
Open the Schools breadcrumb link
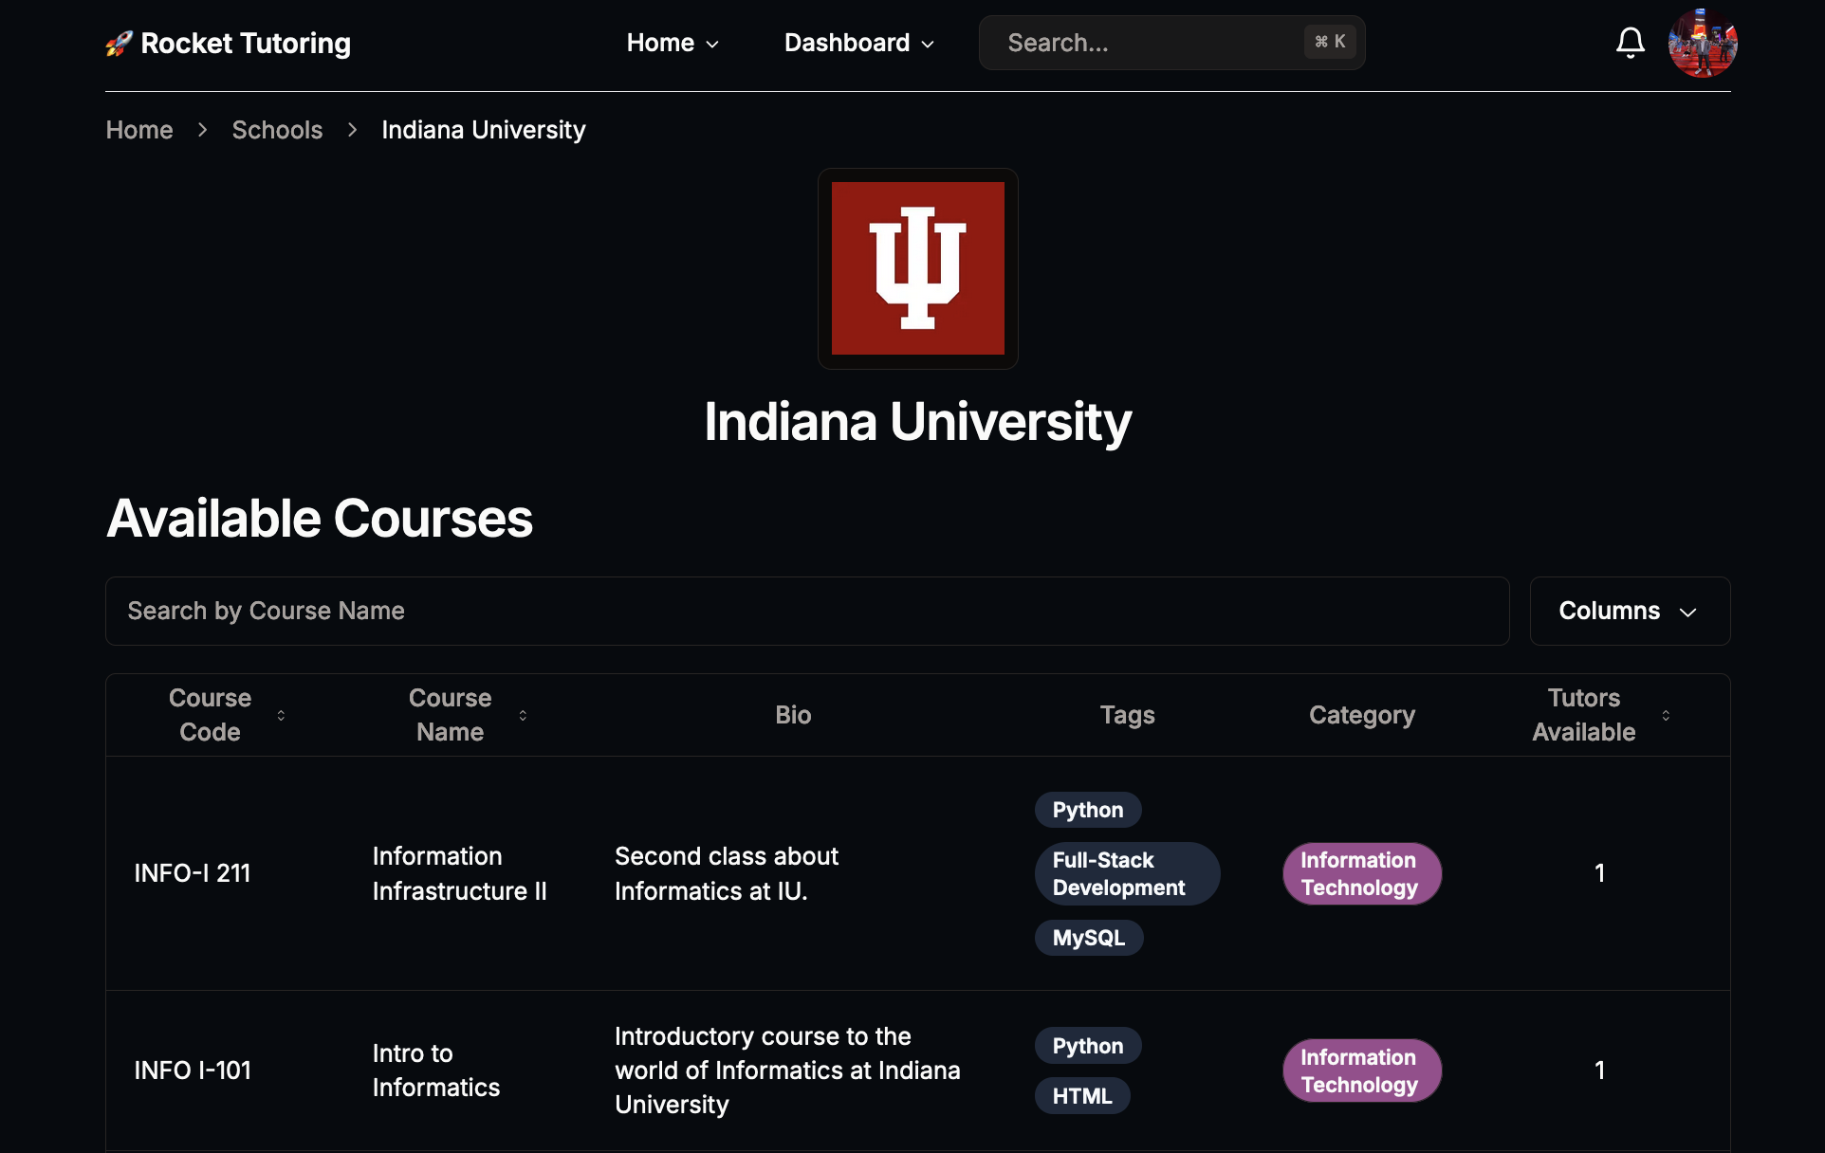pos(277,130)
